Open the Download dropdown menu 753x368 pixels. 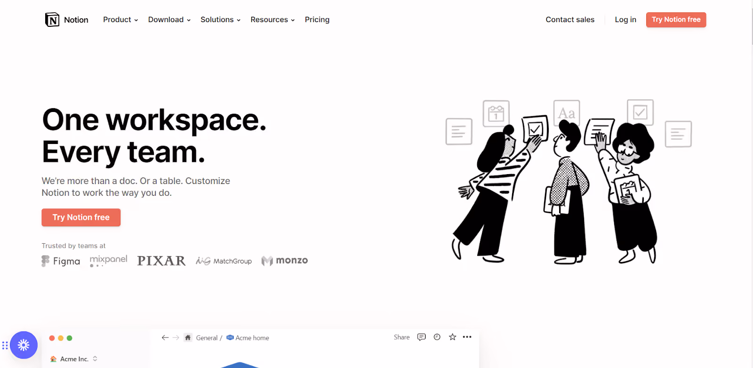coord(169,20)
